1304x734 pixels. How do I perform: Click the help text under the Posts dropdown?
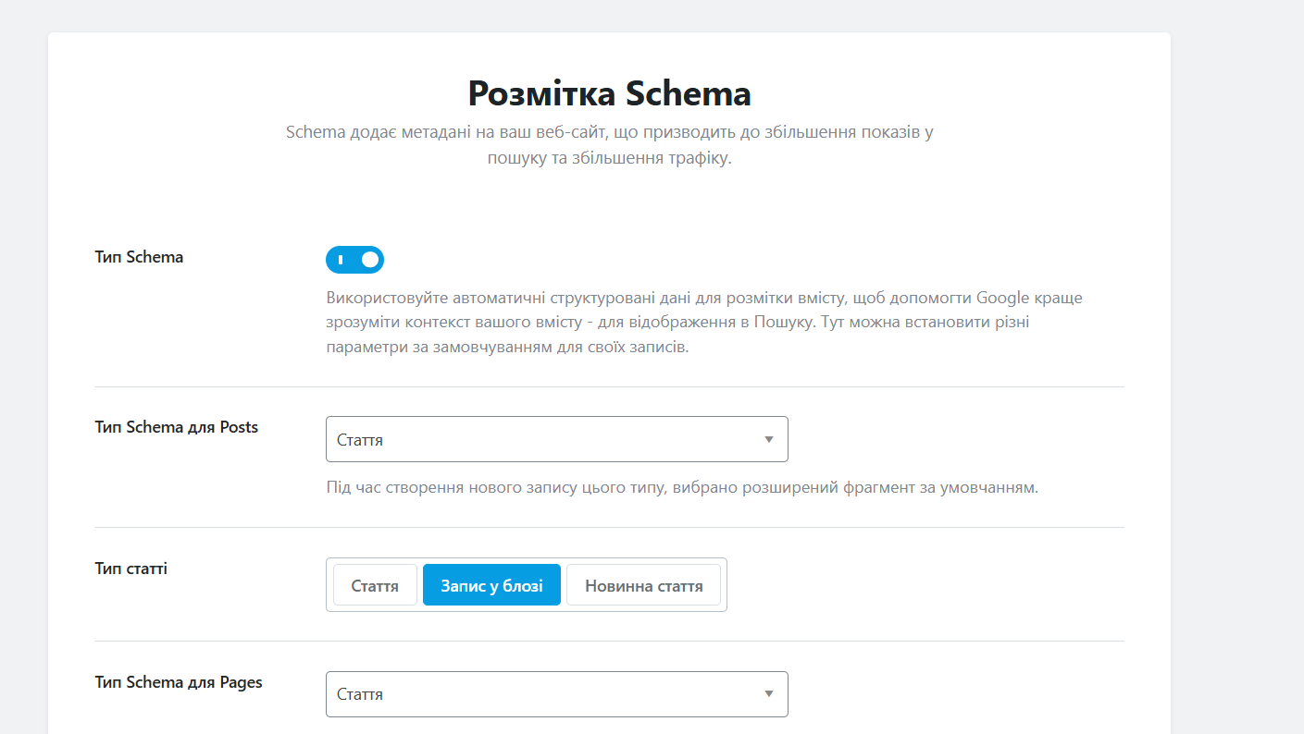[682, 487]
